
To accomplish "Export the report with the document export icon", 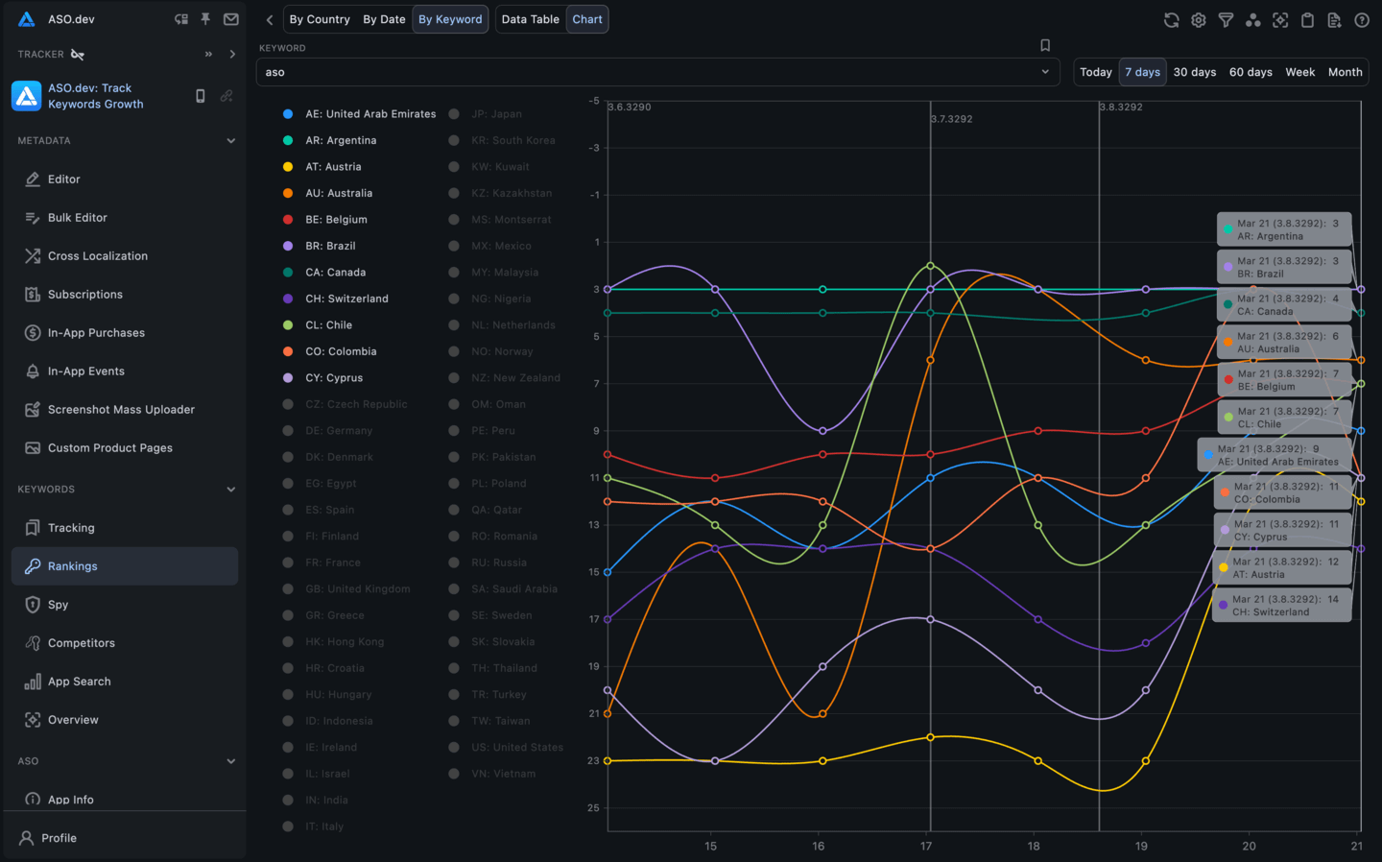I will tap(1334, 19).
